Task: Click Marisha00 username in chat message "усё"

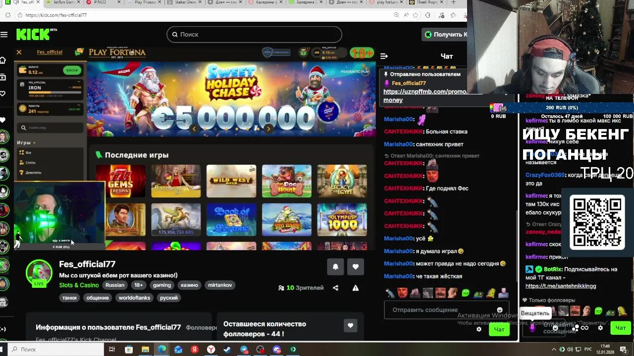Action: point(398,238)
